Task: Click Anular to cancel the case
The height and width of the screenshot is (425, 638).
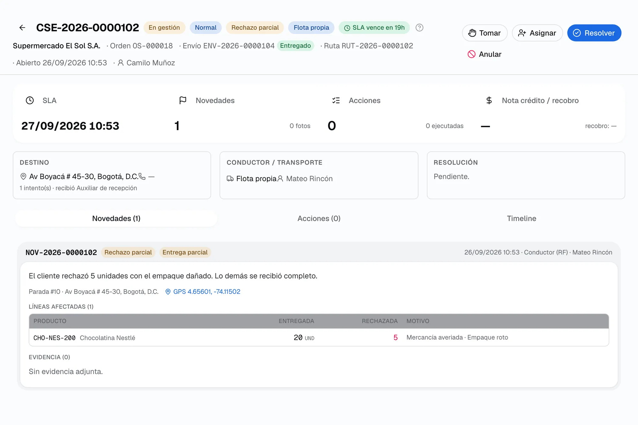Action: click(x=485, y=54)
